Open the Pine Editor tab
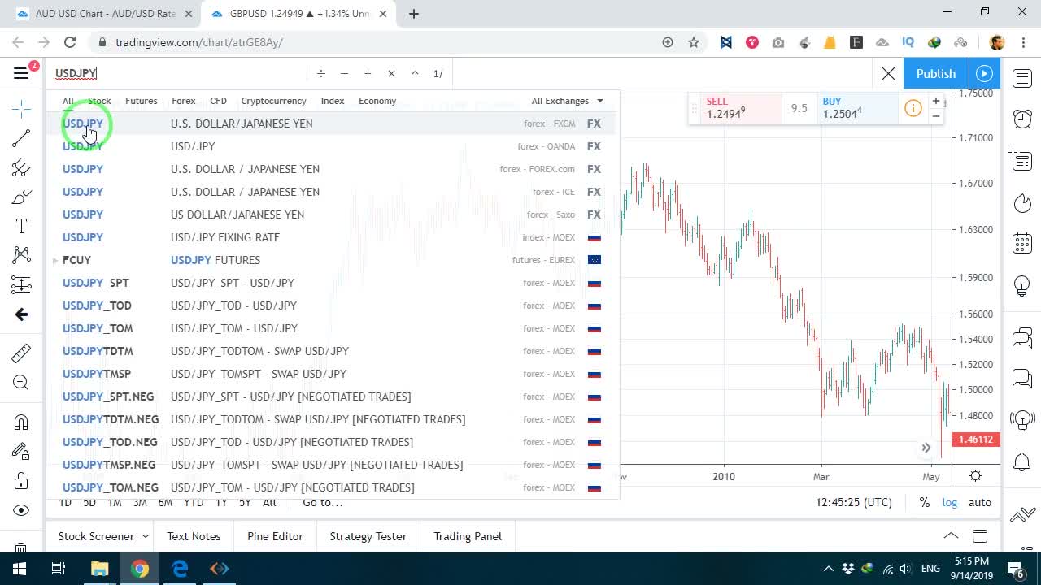Viewport: 1041px width, 585px height. [x=275, y=536]
